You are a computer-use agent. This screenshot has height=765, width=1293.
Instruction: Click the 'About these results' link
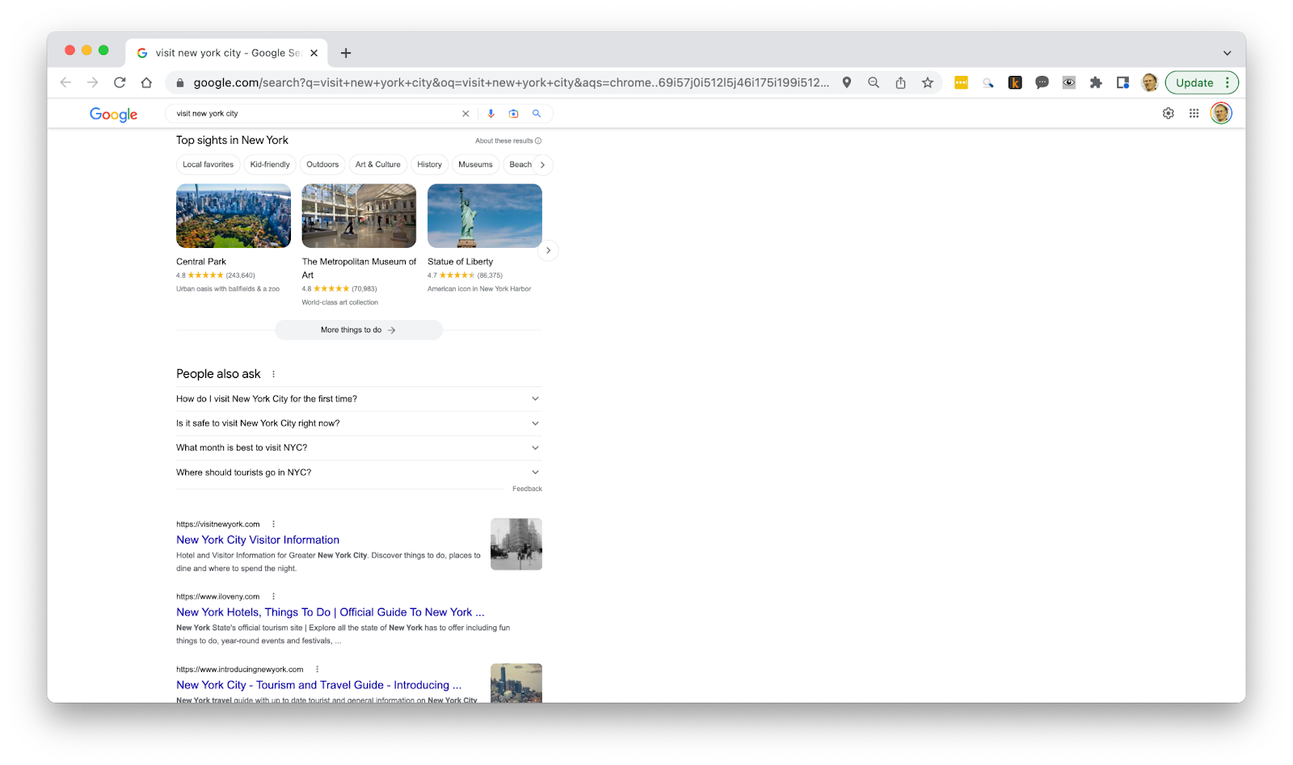pos(504,141)
